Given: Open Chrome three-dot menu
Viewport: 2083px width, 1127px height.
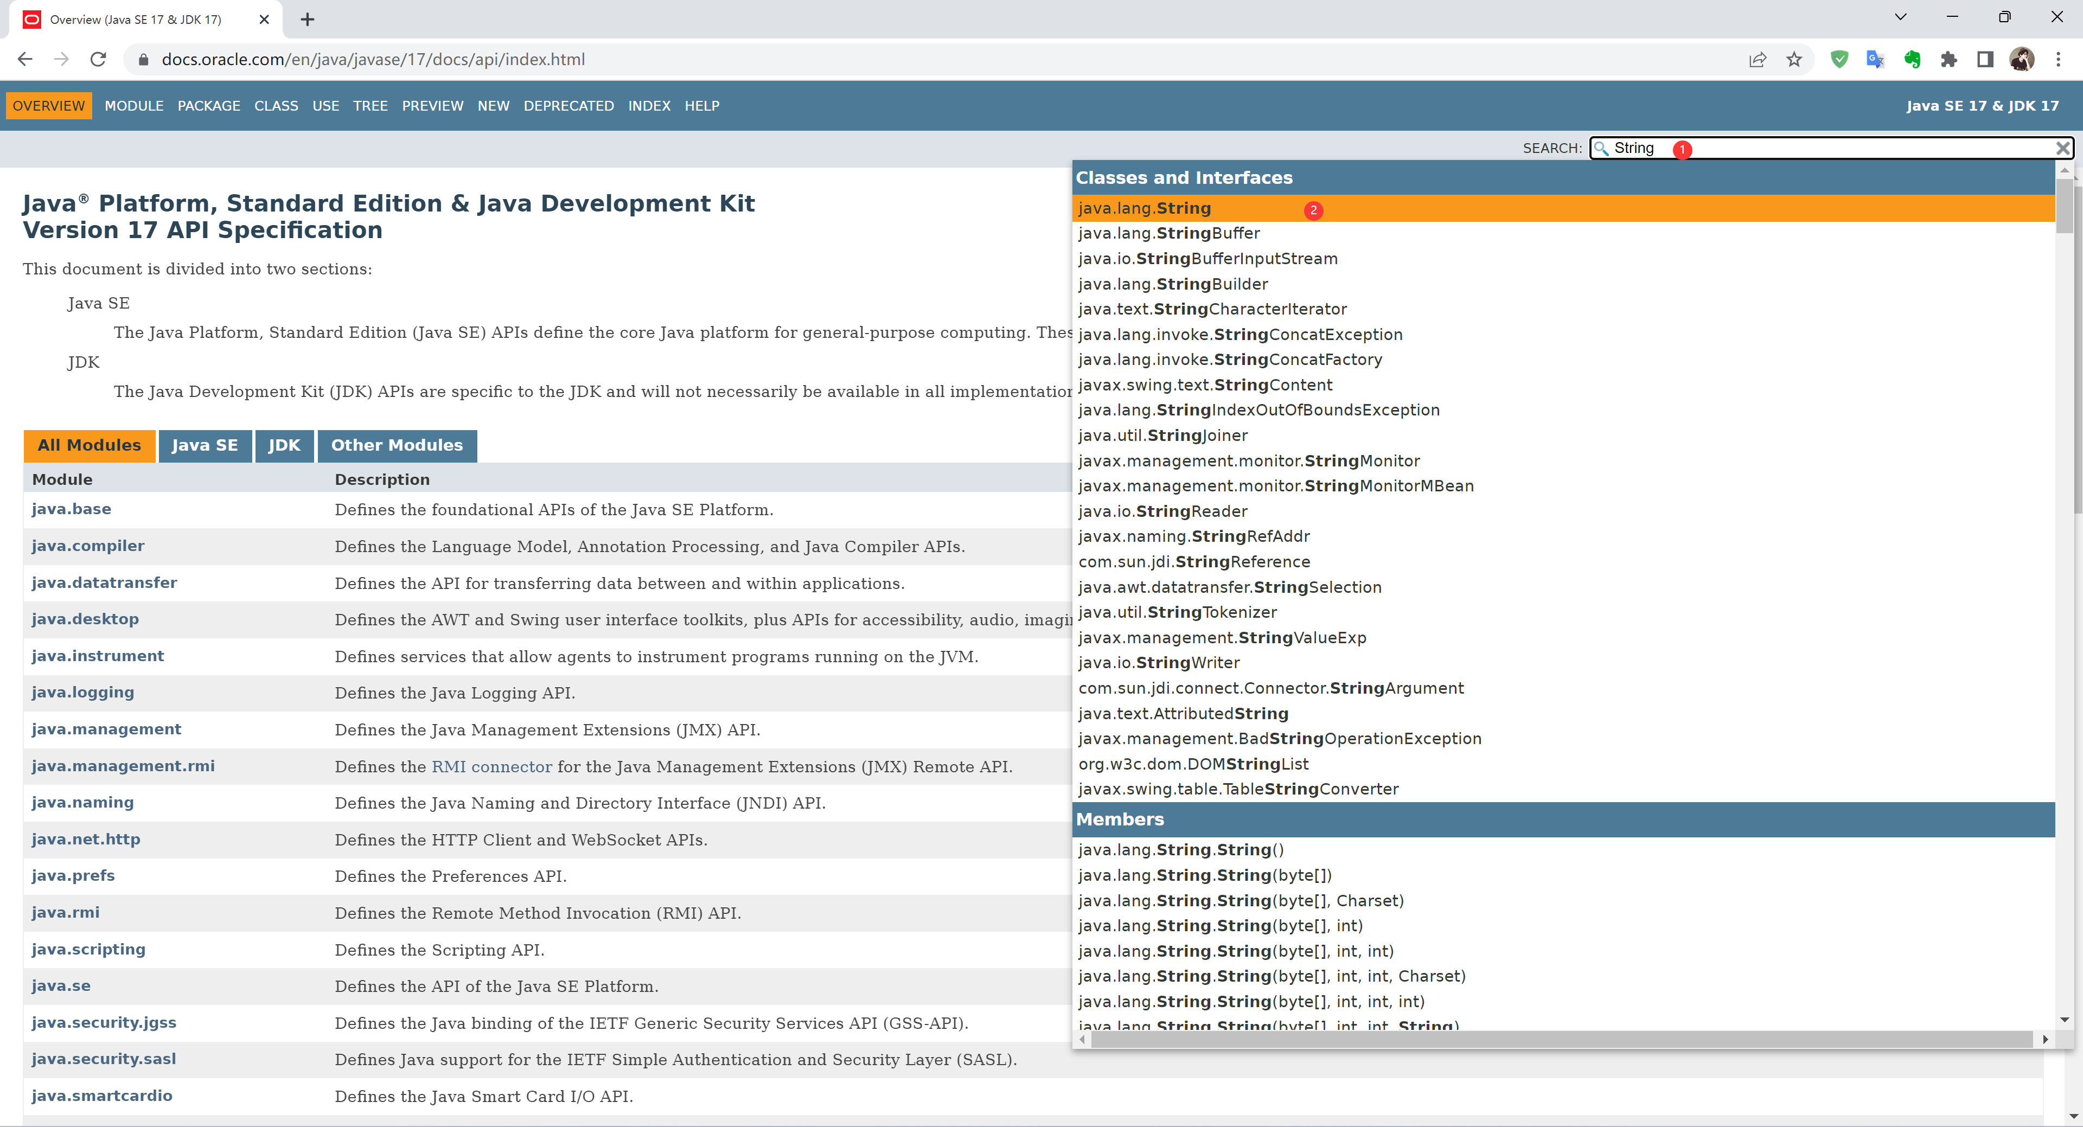Looking at the screenshot, I should pyautogui.click(x=2058, y=59).
